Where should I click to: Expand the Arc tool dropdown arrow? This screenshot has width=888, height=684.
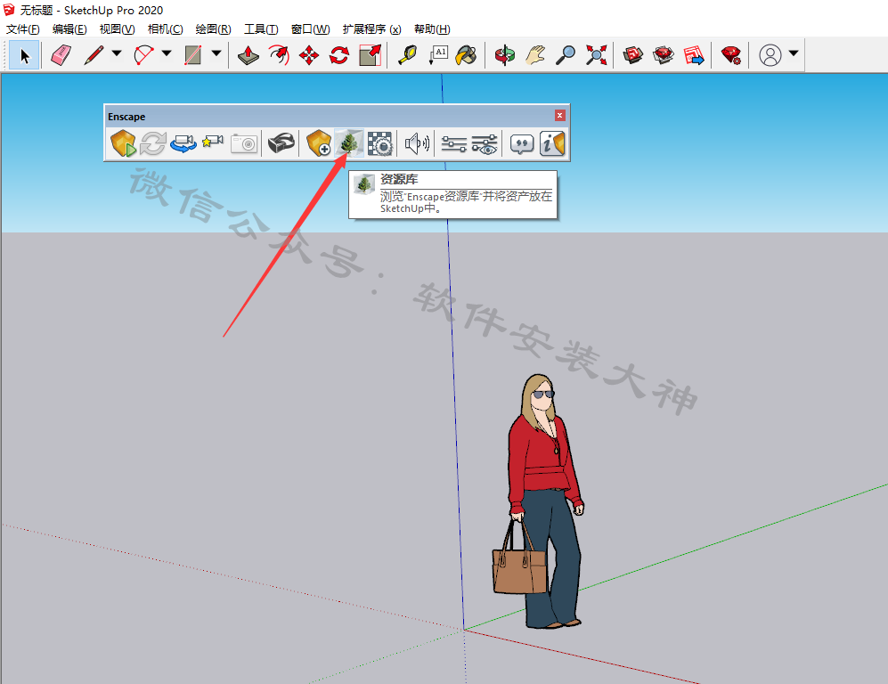(167, 53)
